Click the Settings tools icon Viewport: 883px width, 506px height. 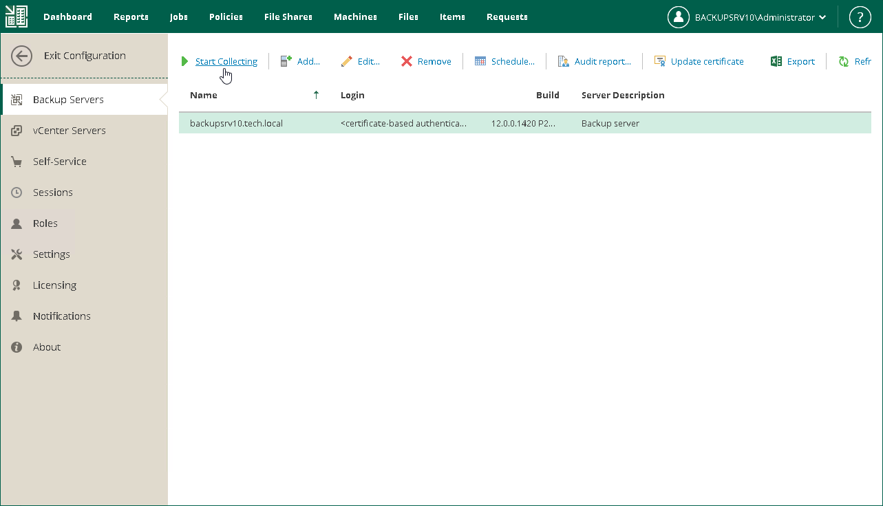tap(17, 254)
